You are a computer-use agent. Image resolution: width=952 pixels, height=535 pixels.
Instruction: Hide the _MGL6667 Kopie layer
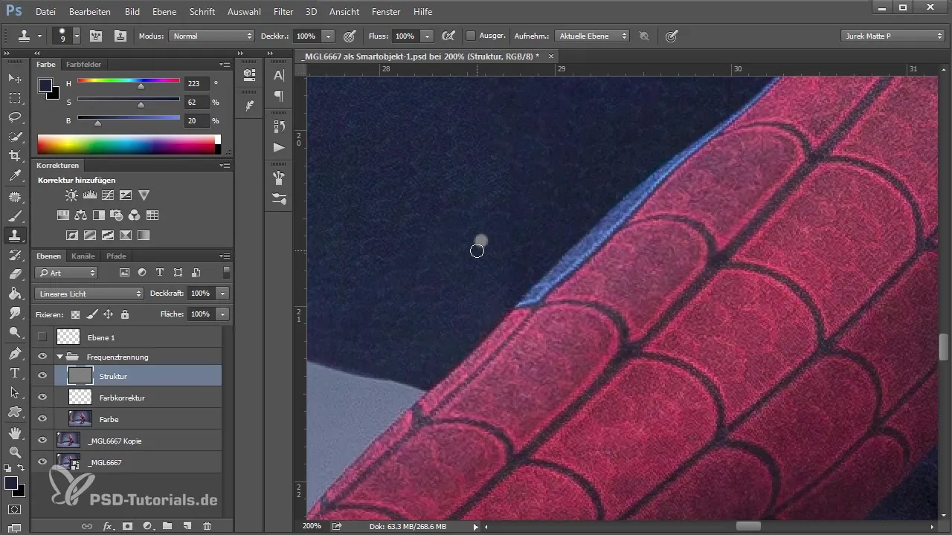pos(42,441)
